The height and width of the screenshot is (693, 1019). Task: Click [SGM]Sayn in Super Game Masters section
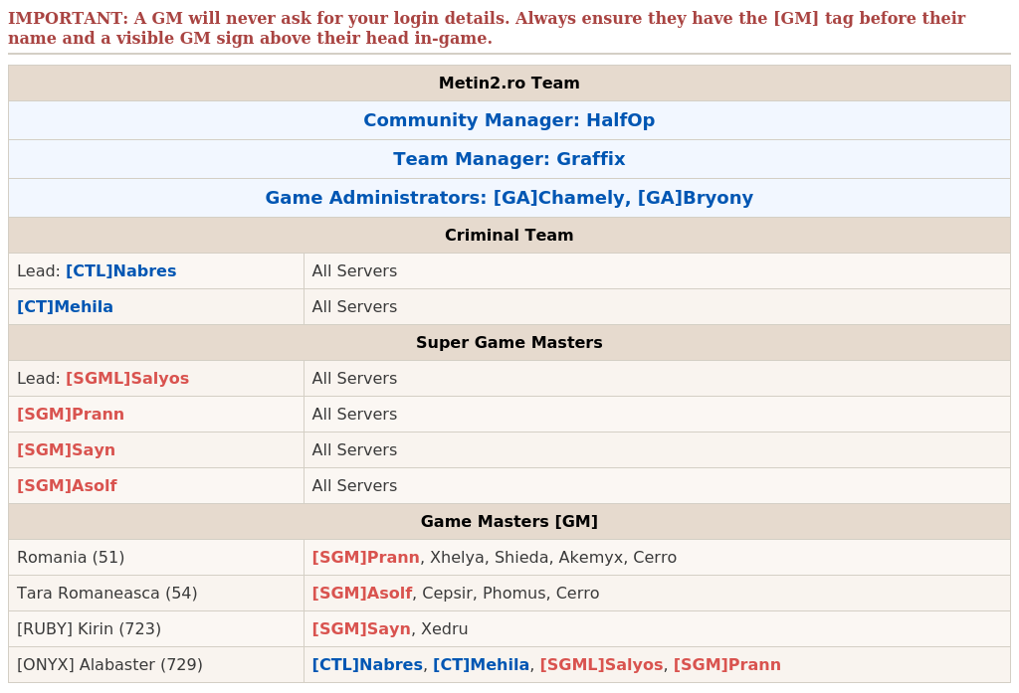66,449
